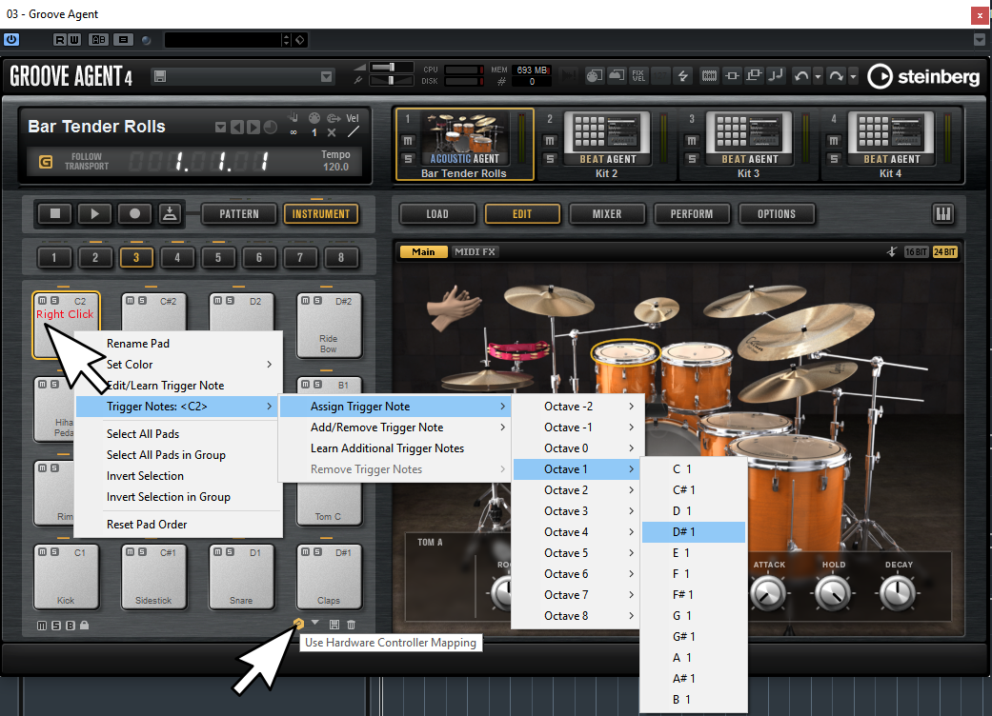Click the Redo arrow icon
992x716 pixels.
coord(837,76)
